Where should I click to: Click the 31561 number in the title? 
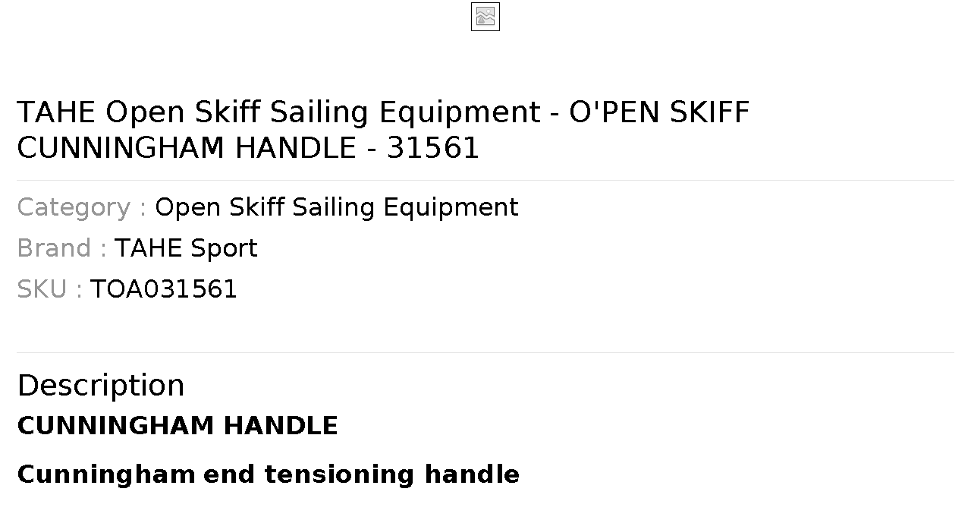coord(433,148)
